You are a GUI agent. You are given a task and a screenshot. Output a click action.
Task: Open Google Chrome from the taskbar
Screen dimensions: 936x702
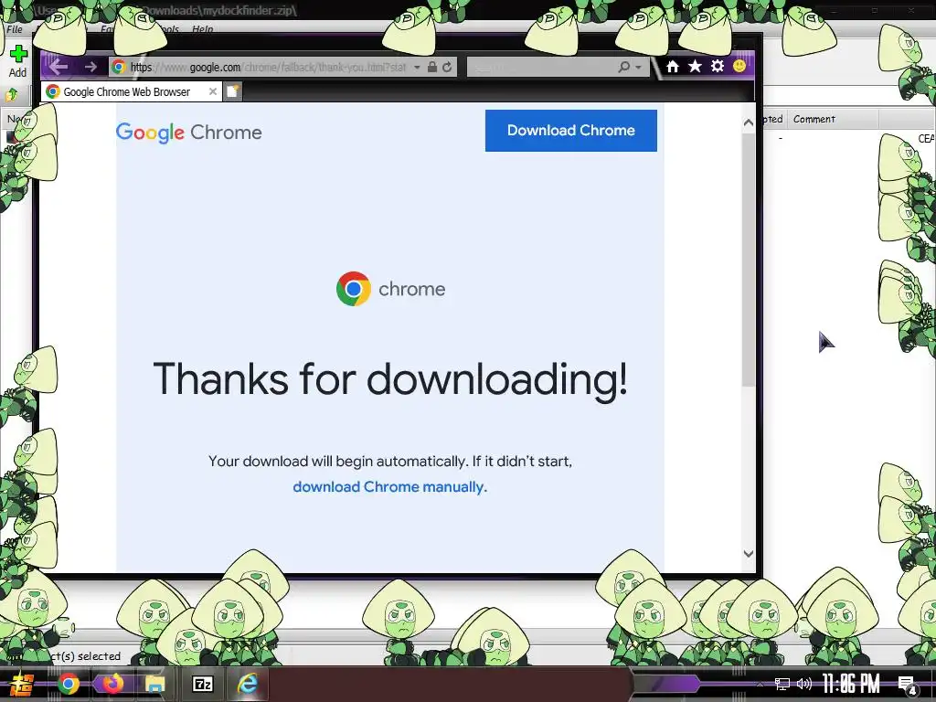(69, 684)
